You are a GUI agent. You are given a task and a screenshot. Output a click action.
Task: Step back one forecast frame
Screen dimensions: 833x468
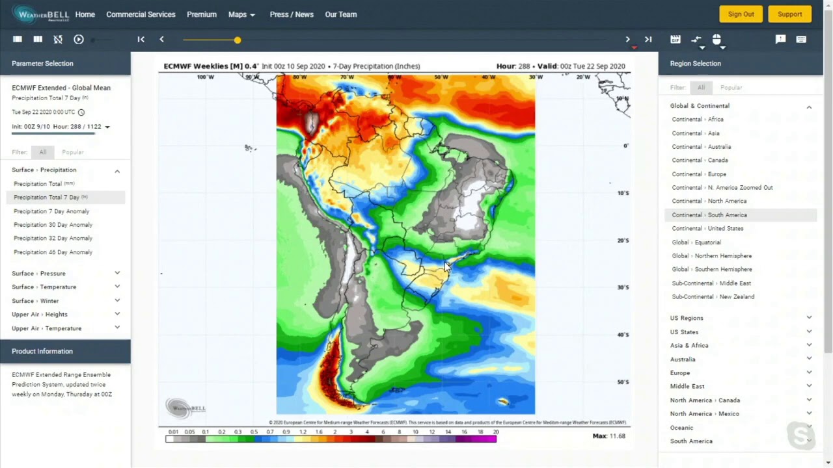[161, 40]
